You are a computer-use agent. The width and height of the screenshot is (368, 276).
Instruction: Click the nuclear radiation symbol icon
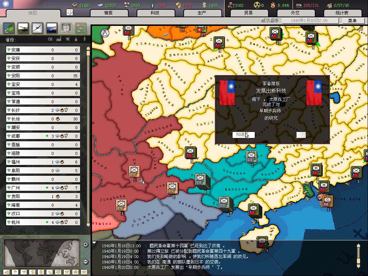click(257, 5)
